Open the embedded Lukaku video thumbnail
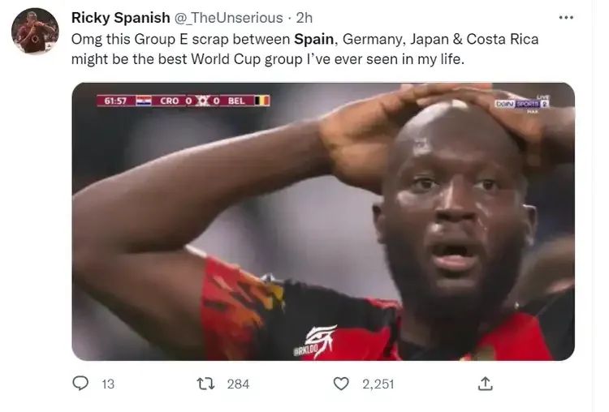This screenshot has height=412, width=609. click(323, 221)
